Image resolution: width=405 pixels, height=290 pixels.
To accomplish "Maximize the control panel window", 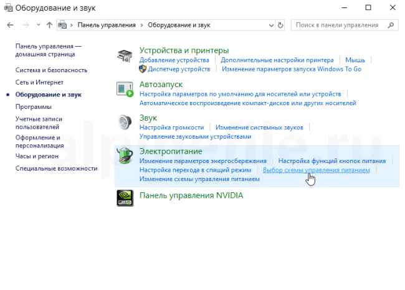I will [x=368, y=7].
